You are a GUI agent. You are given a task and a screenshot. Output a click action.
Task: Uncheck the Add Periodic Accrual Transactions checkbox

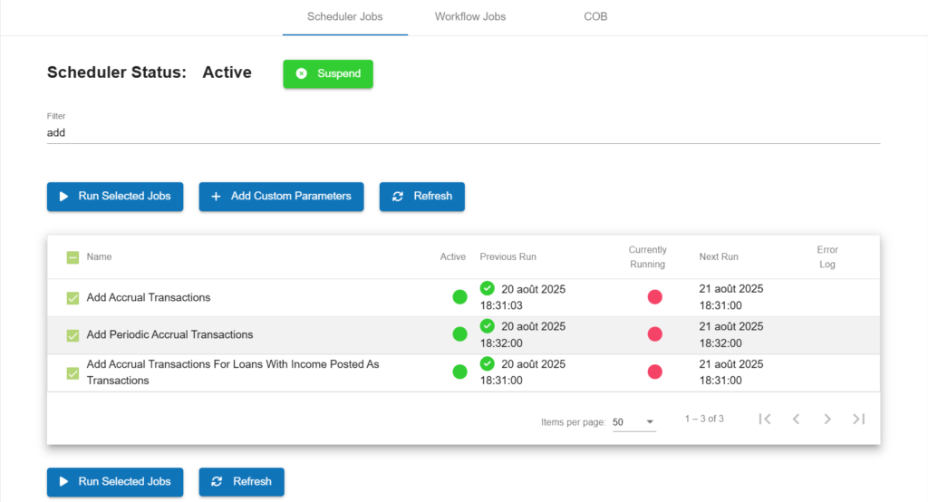(72, 335)
